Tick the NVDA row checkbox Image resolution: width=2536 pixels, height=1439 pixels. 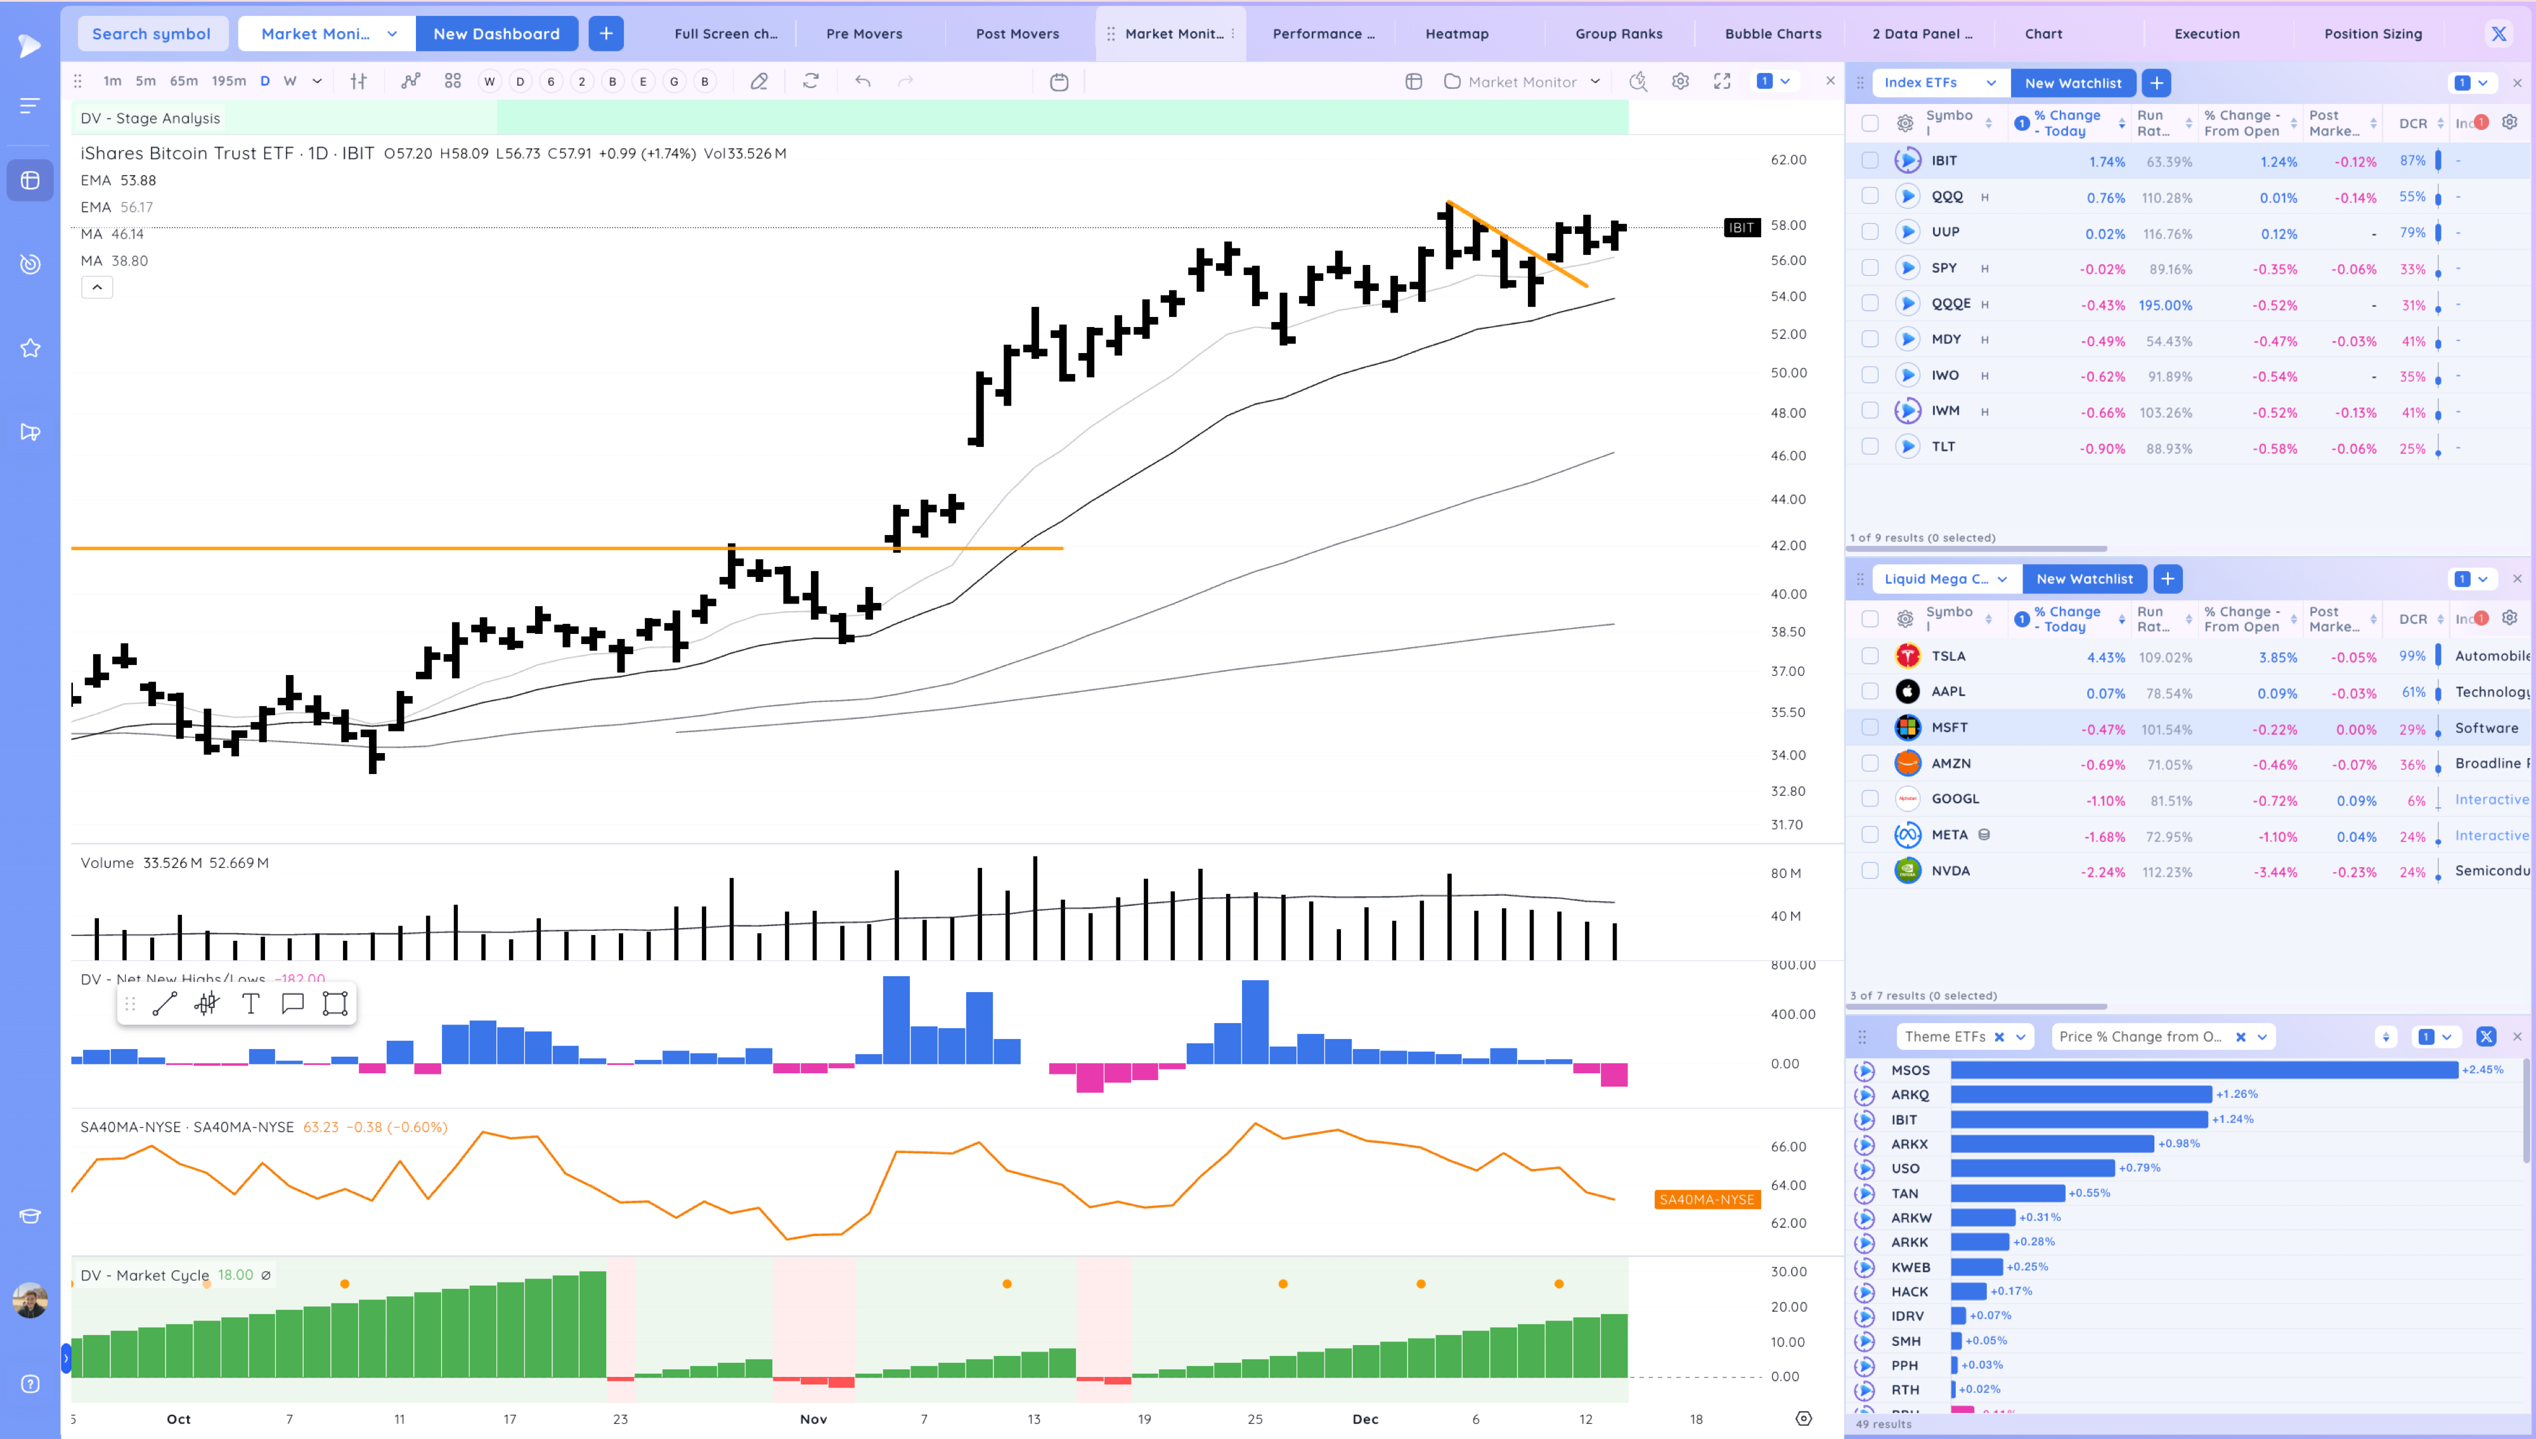point(1869,871)
